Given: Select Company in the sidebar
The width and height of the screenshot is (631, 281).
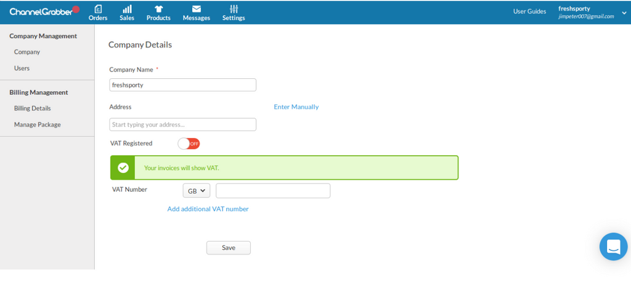Looking at the screenshot, I should [27, 52].
